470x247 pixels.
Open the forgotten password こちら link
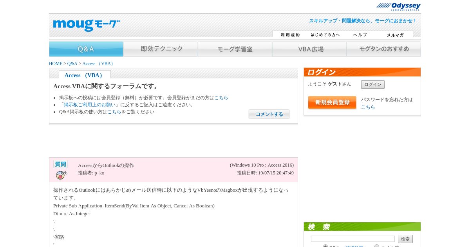click(368, 107)
